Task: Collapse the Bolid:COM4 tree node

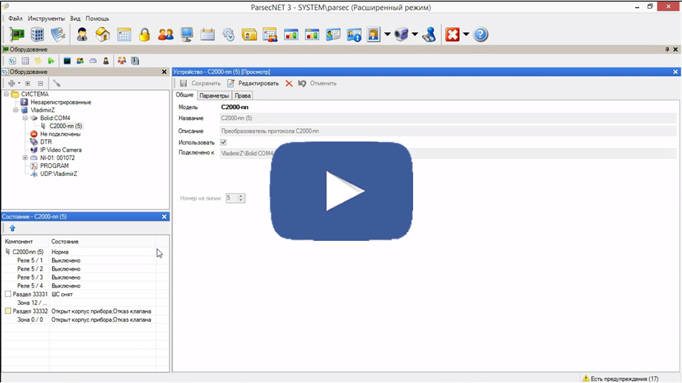Action: 25,118
